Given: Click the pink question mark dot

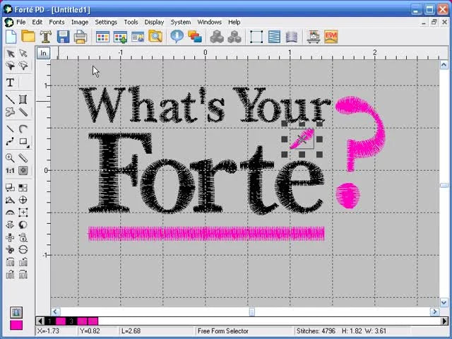Looking at the screenshot, I should [348, 195].
